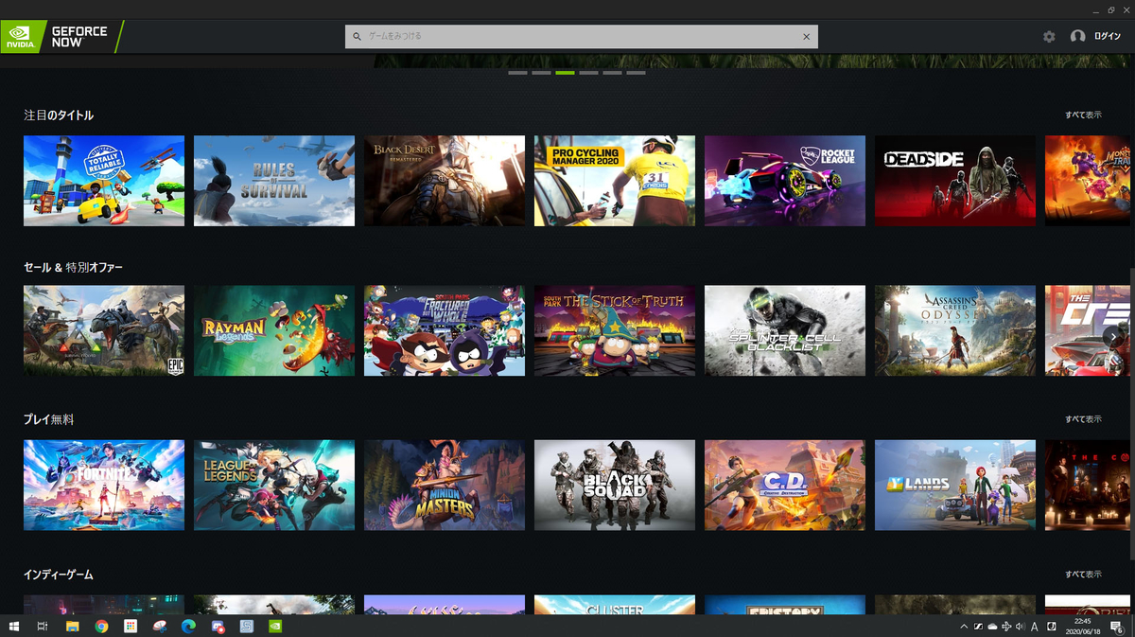The width and height of the screenshot is (1135, 637).
Task: Open the notification center icon
Action: 1116,627
